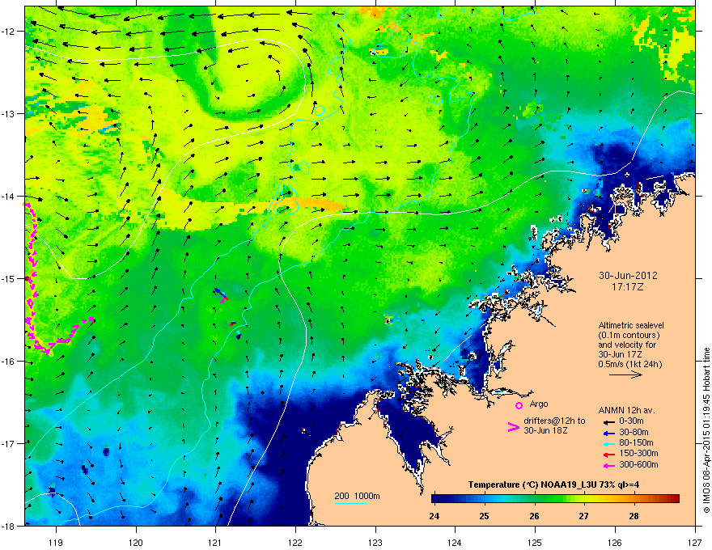This screenshot has height=550, width=712.
Task: Click the magenta drifter track end near 119.4E
Action: pos(91,319)
